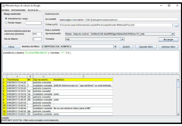Click scrollbar down arrow in table
182x126 pixels.
pyautogui.click(x=178, y=114)
